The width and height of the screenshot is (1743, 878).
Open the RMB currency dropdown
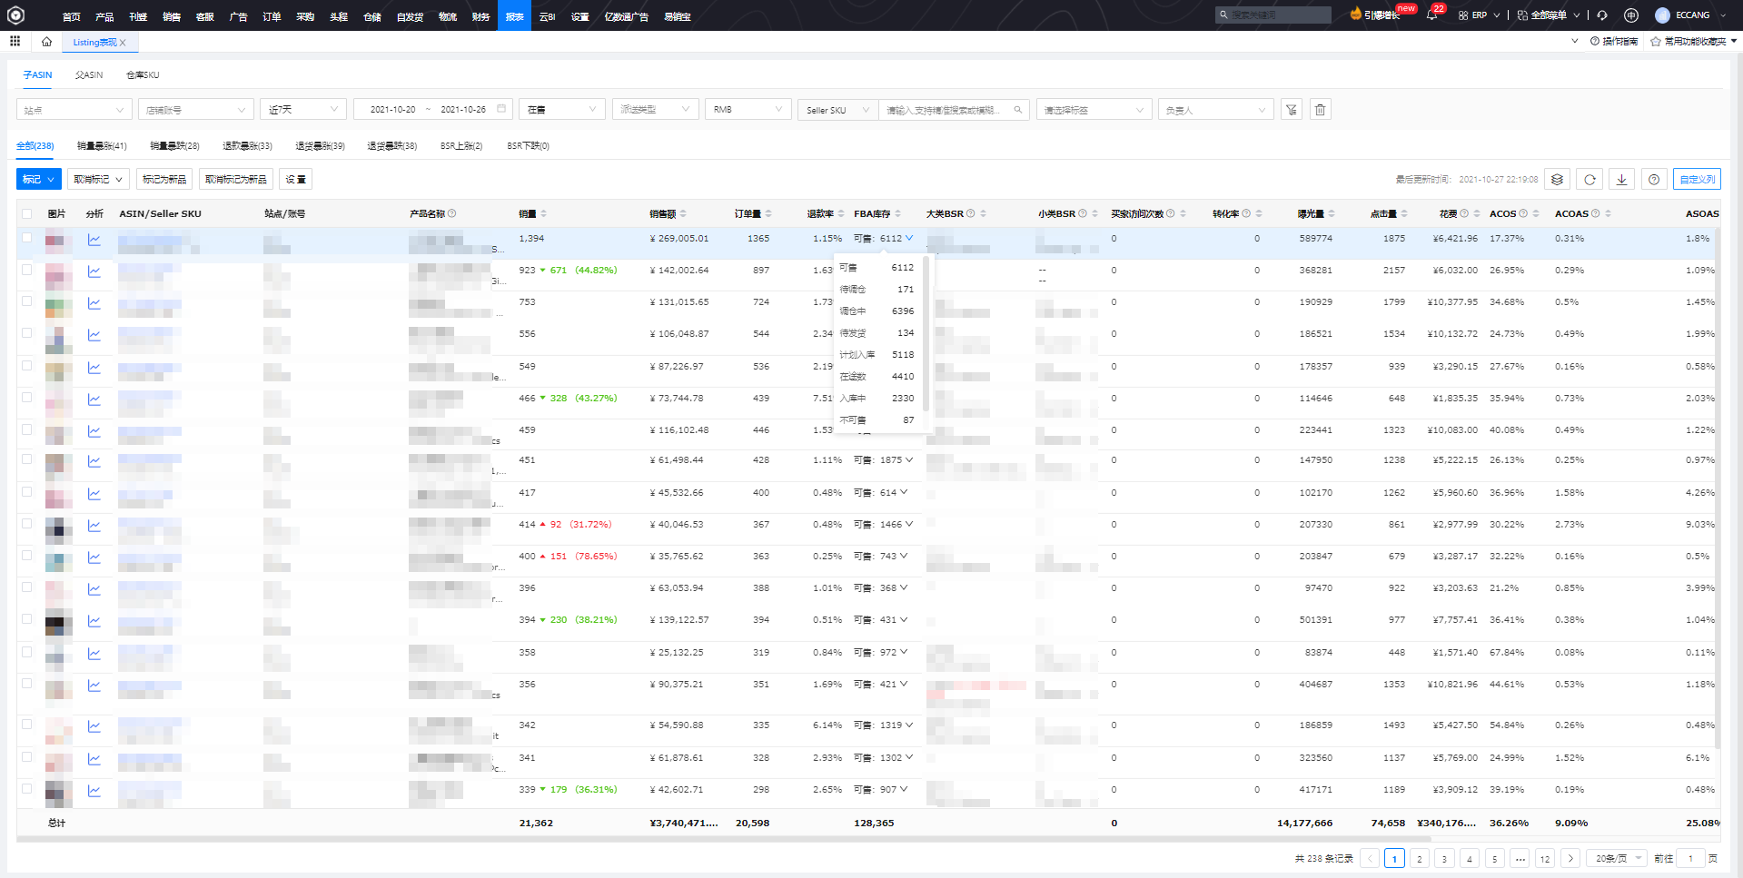point(748,110)
